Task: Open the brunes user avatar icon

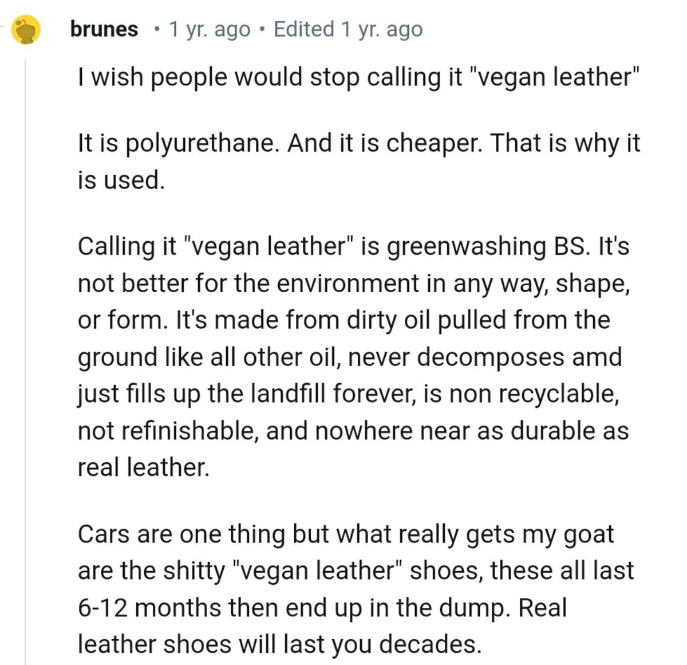Action: coord(26,30)
